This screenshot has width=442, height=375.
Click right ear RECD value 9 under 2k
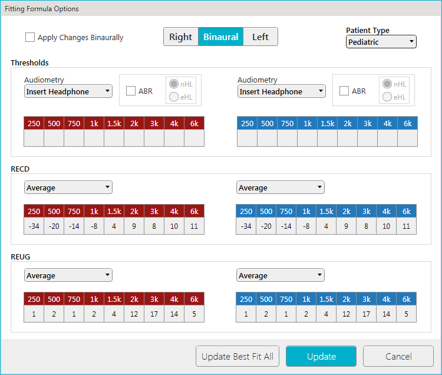[134, 226]
